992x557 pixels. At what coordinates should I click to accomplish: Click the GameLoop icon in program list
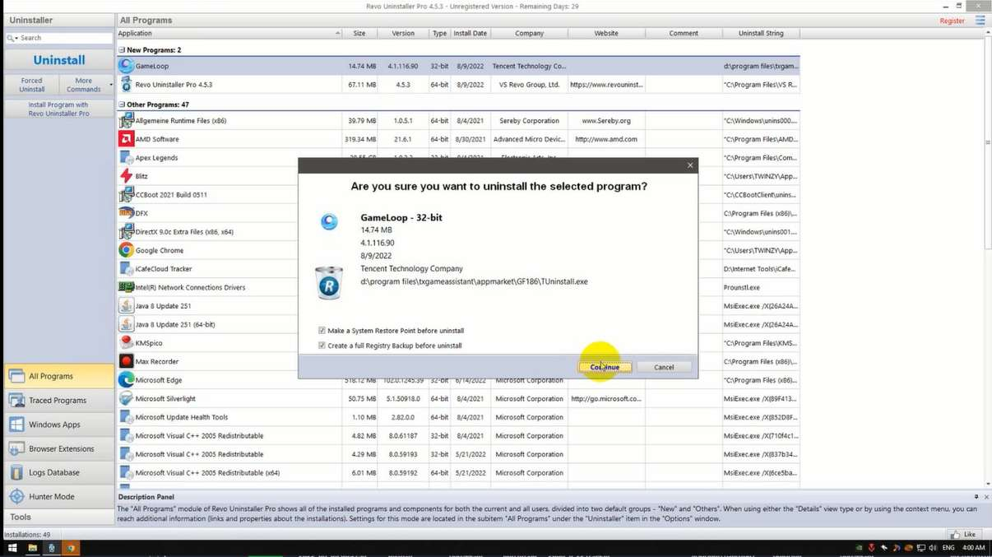(126, 66)
